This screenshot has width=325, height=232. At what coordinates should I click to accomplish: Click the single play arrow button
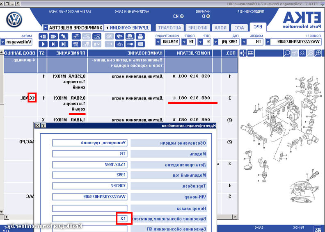(x=43, y=44)
